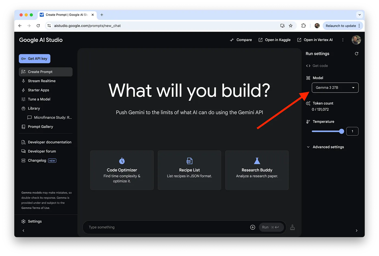Click the Google AI Studio logo
379x256 pixels.
pos(41,40)
